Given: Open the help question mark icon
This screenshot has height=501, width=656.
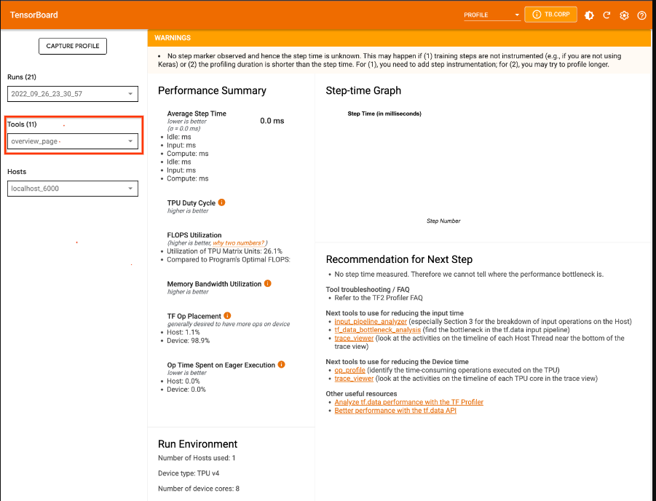Looking at the screenshot, I should [x=641, y=15].
